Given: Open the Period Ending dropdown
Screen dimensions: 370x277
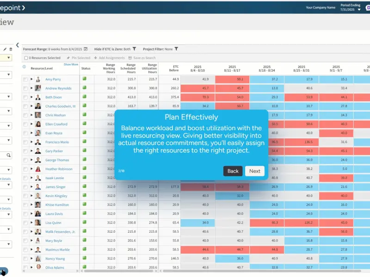Looking at the screenshot, I should click(359, 10).
